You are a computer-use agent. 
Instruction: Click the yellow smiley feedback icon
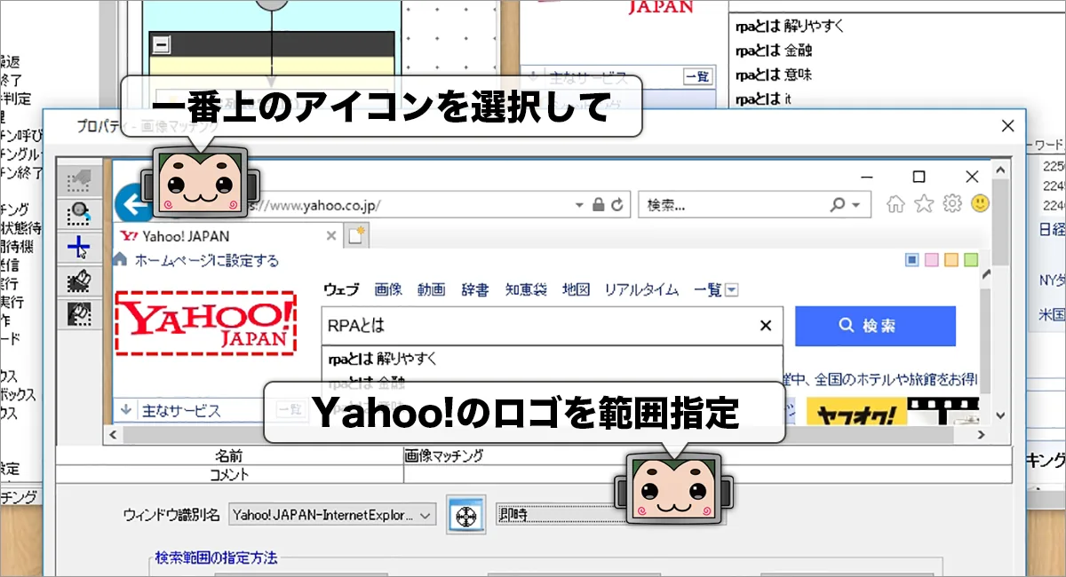979,204
